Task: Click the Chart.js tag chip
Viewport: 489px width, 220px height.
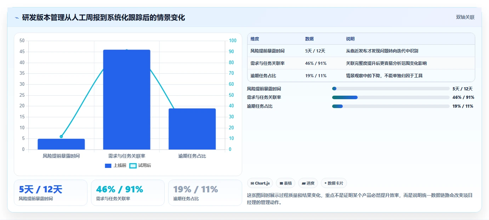Action: click(x=260, y=183)
